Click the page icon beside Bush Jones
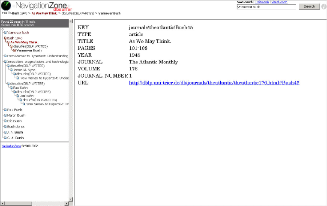The height and width of the screenshot is (206, 327). click(x=5, y=127)
